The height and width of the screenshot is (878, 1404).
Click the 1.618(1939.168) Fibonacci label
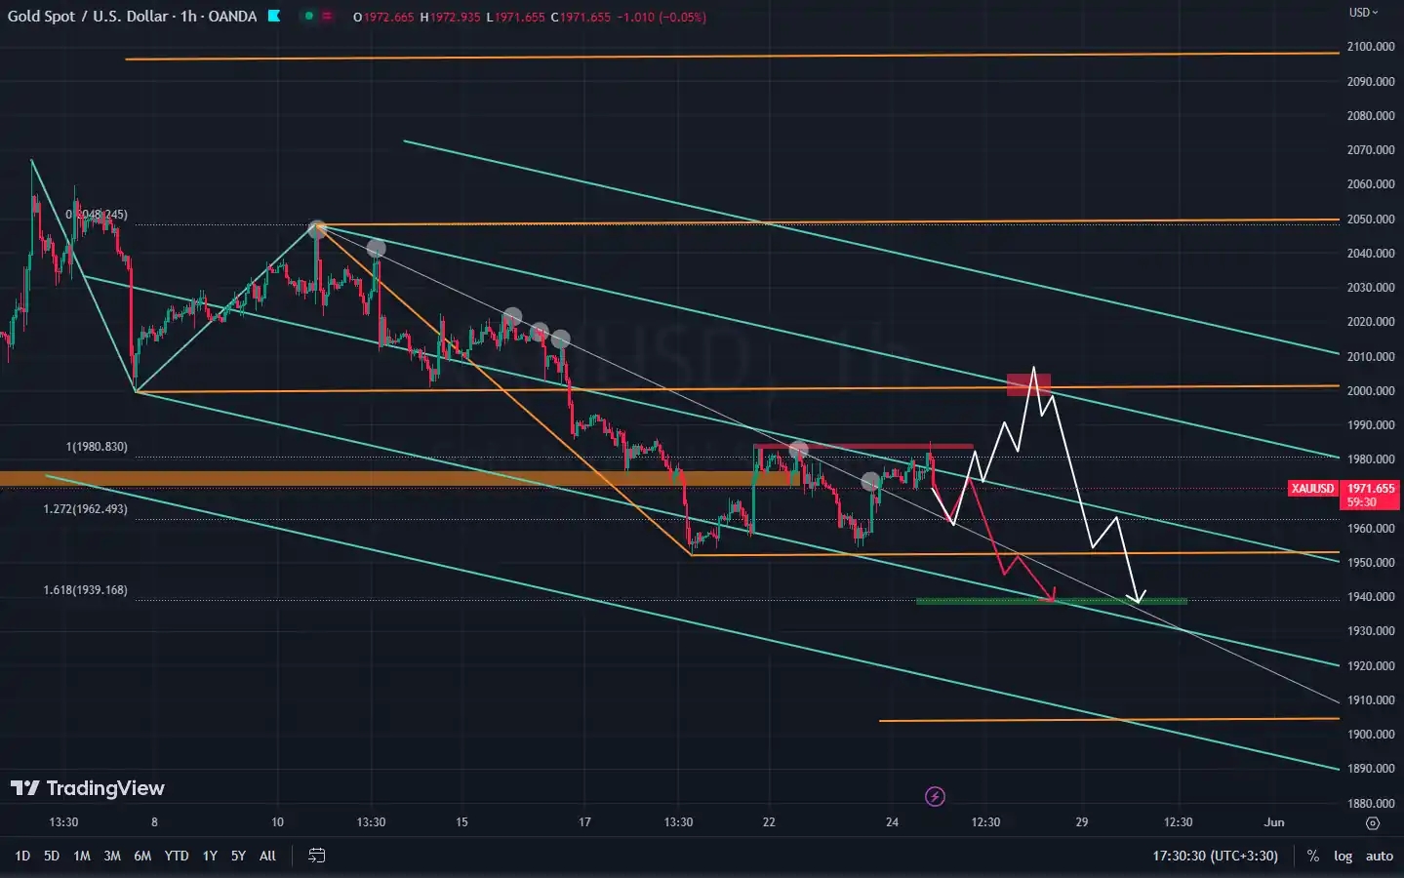point(85,590)
